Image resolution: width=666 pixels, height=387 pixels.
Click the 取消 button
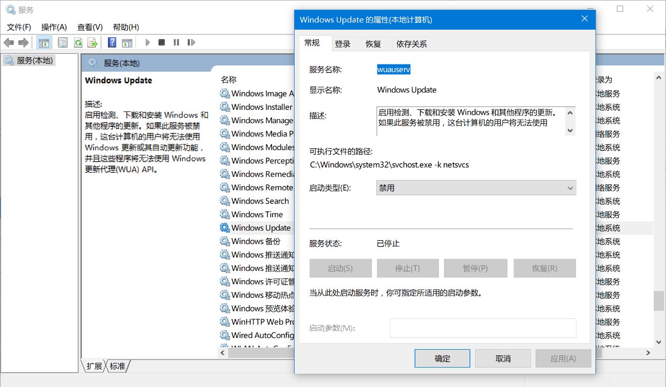[x=502, y=358]
